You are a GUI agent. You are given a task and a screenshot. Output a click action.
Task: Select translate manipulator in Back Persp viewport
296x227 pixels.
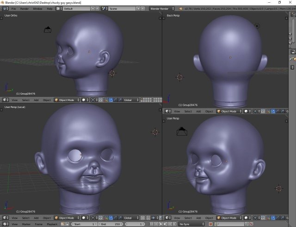[x=273, y=111]
